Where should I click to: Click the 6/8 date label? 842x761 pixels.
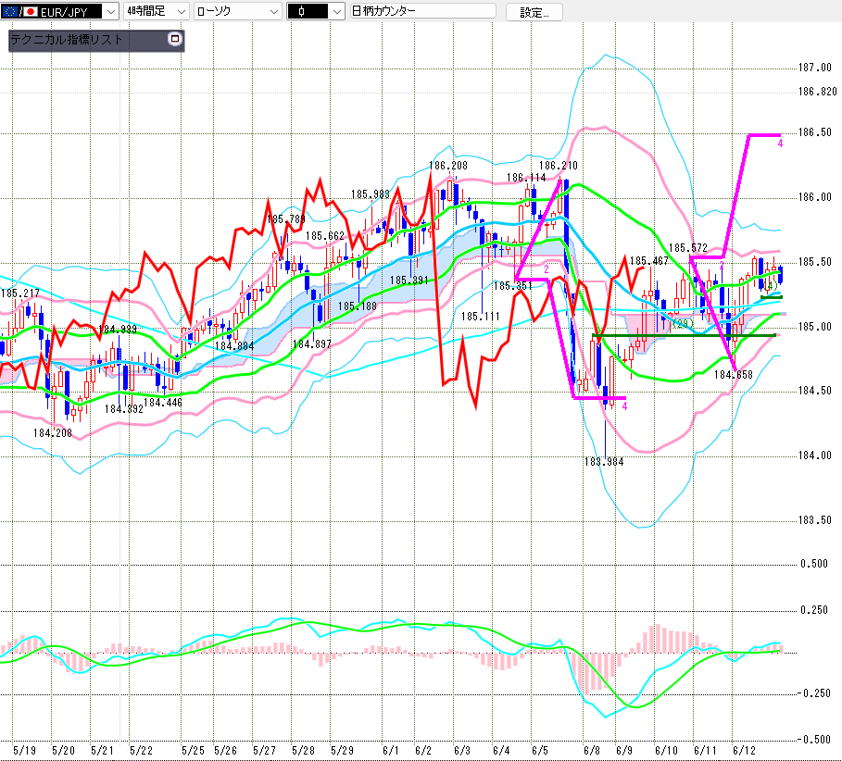point(592,750)
